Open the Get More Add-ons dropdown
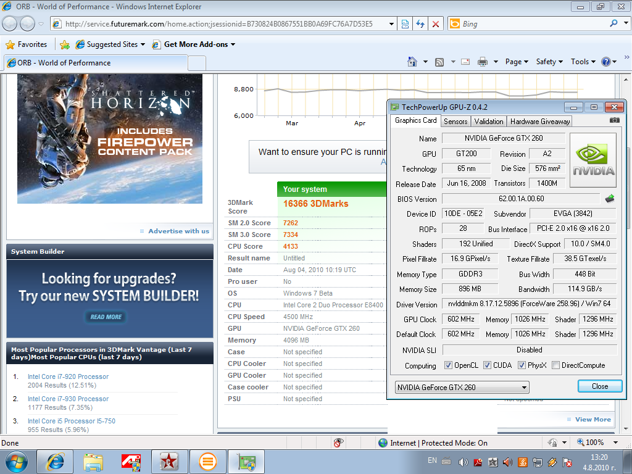632x474 pixels. coord(233,44)
